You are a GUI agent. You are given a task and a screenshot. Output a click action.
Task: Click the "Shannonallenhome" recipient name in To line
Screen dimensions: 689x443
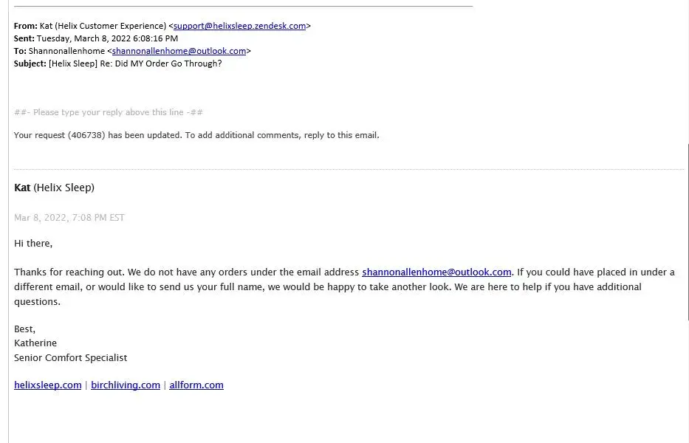click(66, 51)
